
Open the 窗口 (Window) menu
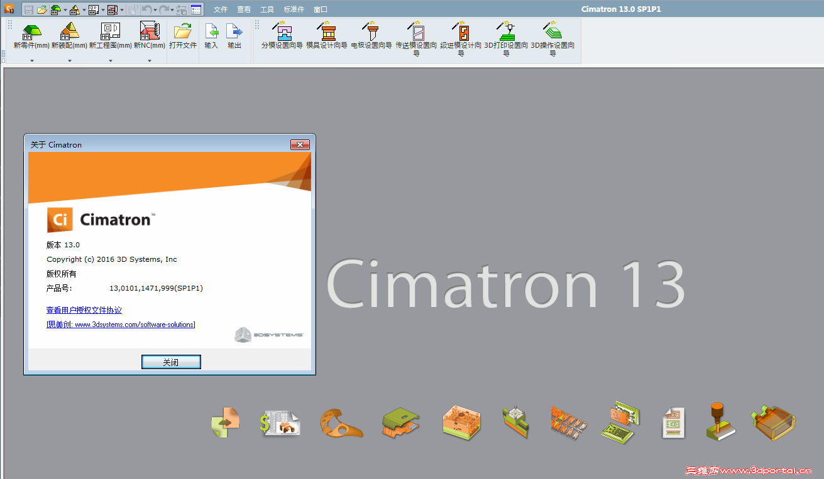click(x=321, y=9)
